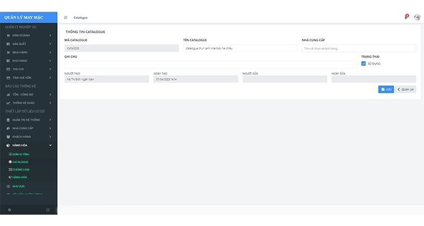The height and width of the screenshot is (226, 424).
Task: Select Chủng Loại submenu item
Action: pyautogui.click(x=20, y=169)
